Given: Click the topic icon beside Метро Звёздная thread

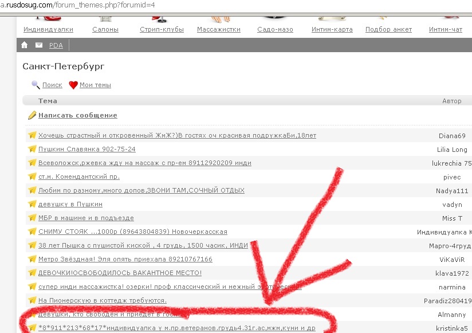Looking at the screenshot, I should click(x=32, y=260).
